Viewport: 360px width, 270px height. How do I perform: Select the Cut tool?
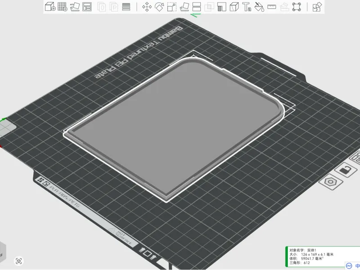(x=197, y=7)
